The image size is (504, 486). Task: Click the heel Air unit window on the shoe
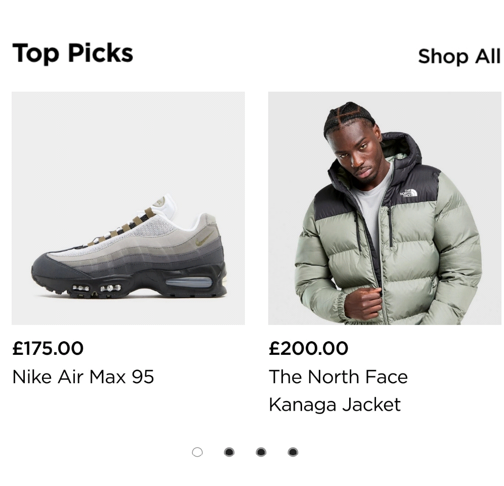pos(189,282)
